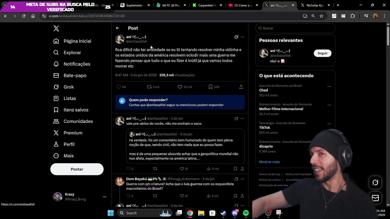The height and width of the screenshot is (219, 390).
Task: Open the Explorar page
Action: 67,53
